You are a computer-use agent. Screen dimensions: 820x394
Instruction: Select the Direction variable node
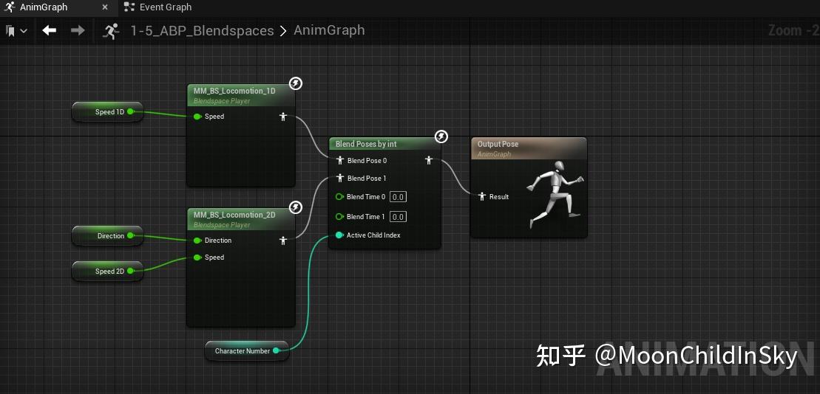107,236
